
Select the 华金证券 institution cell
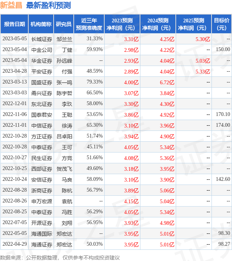coord(42,61)
